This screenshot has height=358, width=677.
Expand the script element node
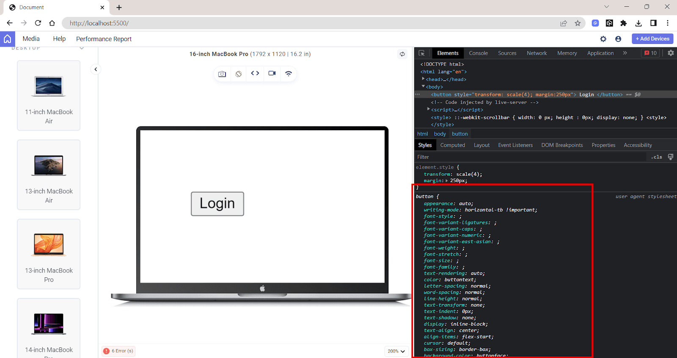429,109
